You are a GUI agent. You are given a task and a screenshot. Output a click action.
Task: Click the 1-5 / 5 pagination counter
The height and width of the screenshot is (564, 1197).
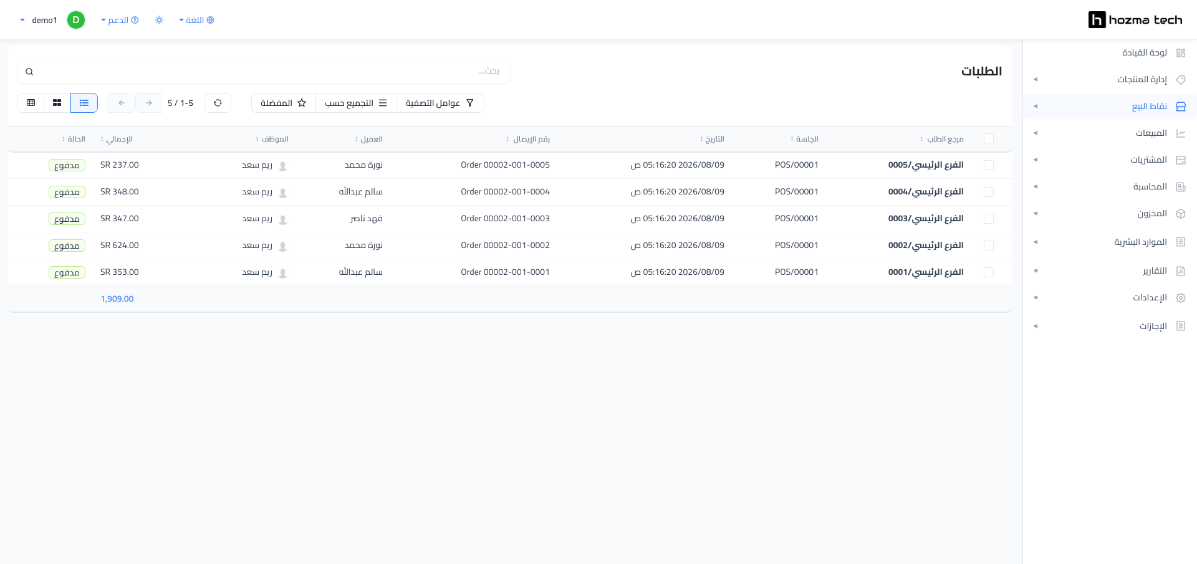coord(181,103)
